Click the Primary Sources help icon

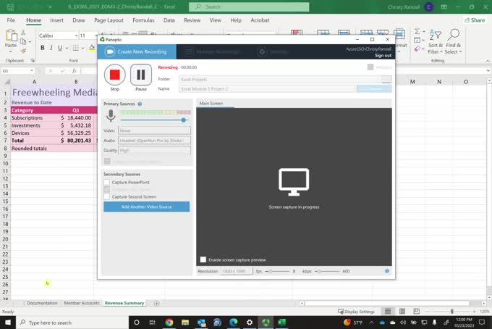140,104
